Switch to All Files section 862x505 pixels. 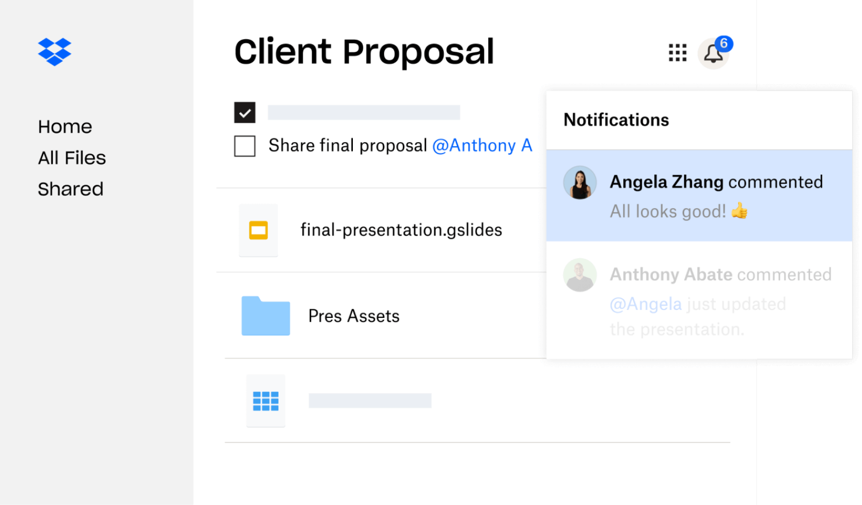pos(72,157)
